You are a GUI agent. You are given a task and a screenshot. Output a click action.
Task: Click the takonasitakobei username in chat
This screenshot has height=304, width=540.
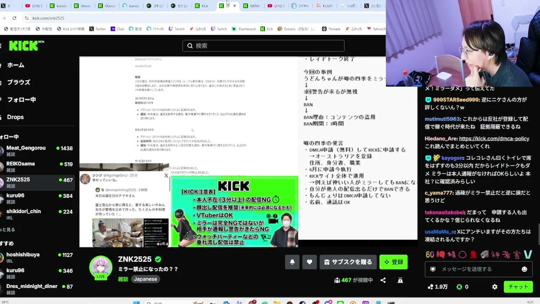pos(445,212)
